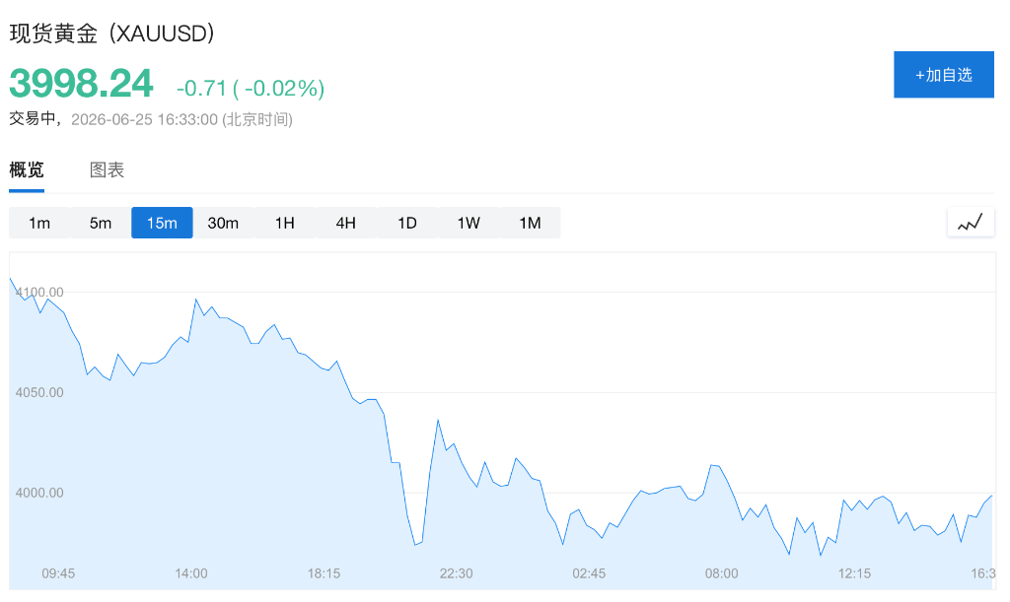This screenshot has height=602, width=1010.
Task: Click the 现货黄金 (XAUUSD) title
Action: 112,33
